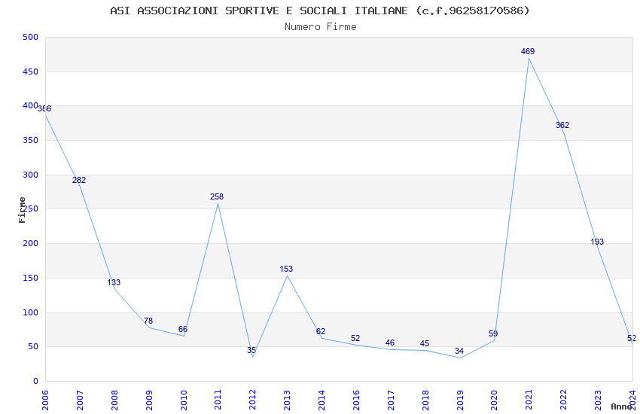Select the 59 data label
640x414 pixels.
[493, 333]
